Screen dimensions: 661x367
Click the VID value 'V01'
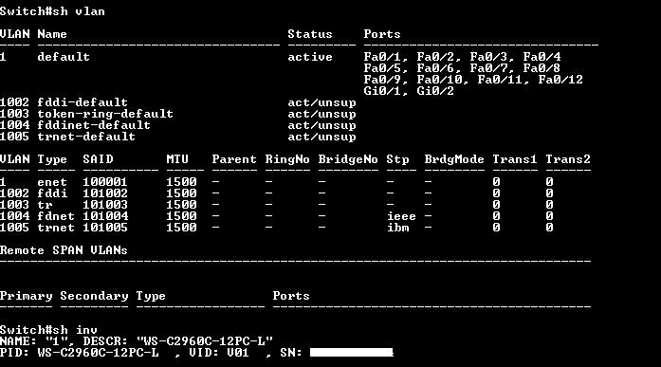click(x=238, y=353)
